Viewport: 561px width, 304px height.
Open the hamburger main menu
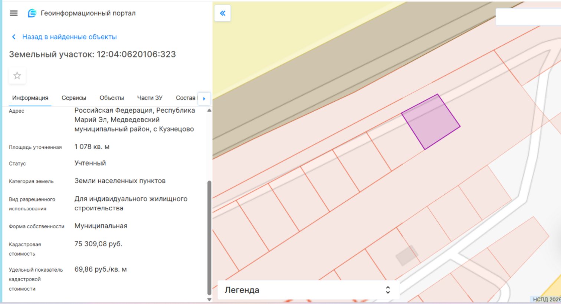click(14, 13)
